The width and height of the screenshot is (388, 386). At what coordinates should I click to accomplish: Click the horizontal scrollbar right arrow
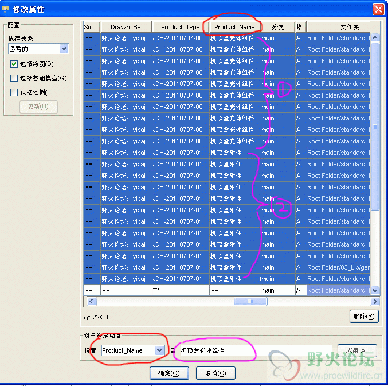(x=375, y=301)
